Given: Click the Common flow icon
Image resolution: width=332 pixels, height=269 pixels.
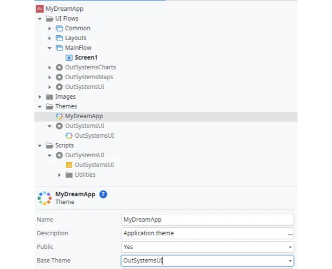Looking at the screenshot, I should click(59, 28).
